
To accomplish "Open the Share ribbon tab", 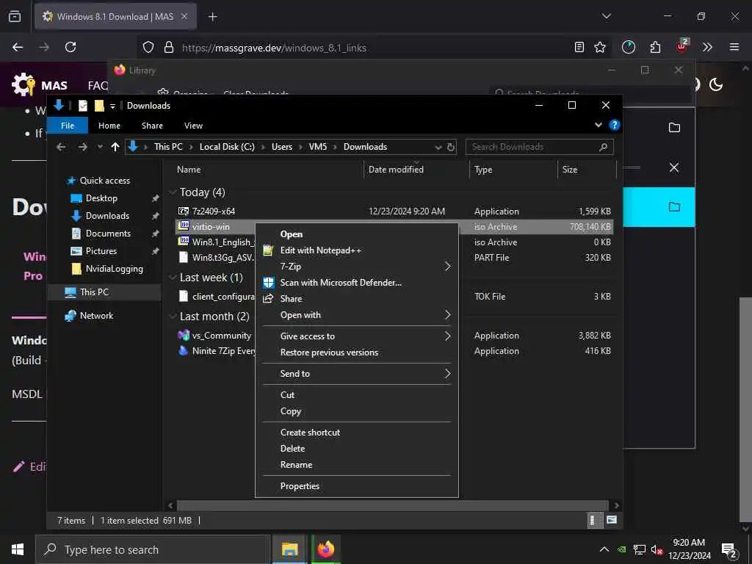I will pyautogui.click(x=152, y=126).
